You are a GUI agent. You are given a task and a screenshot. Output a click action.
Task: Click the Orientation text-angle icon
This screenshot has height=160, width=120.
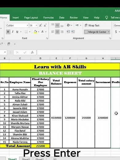(68, 25)
